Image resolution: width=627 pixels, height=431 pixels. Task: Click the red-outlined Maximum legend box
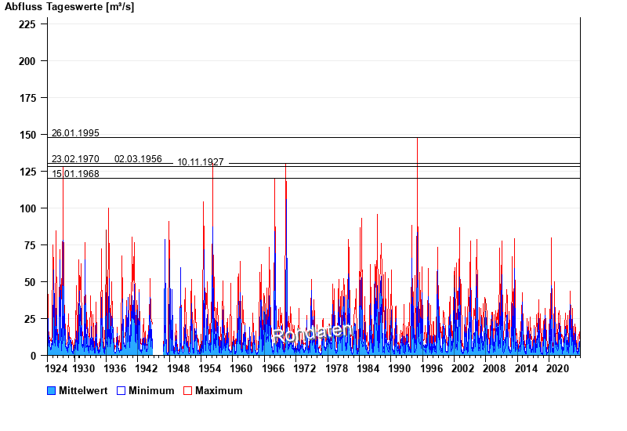coord(187,390)
